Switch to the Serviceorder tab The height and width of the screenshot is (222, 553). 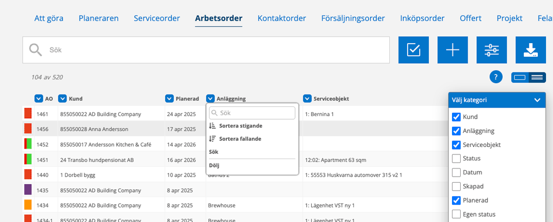pos(157,18)
